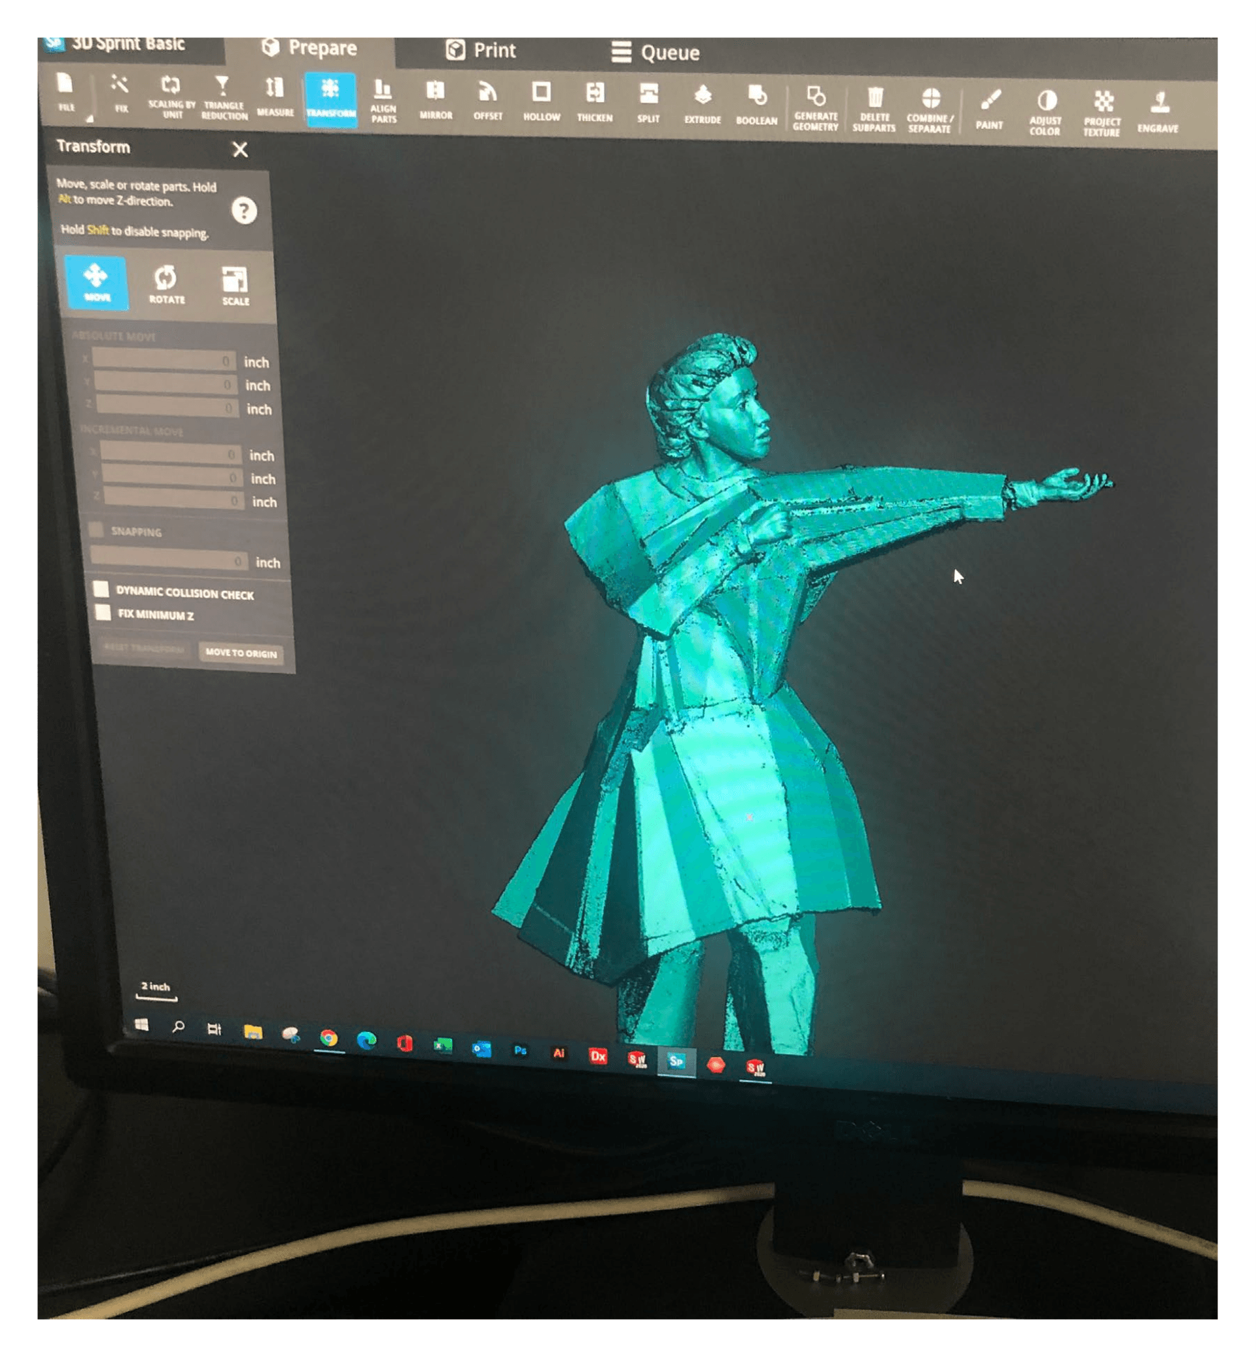The width and height of the screenshot is (1256, 1357).
Task: Choose the Engrave tool
Action: pyautogui.click(x=1158, y=111)
